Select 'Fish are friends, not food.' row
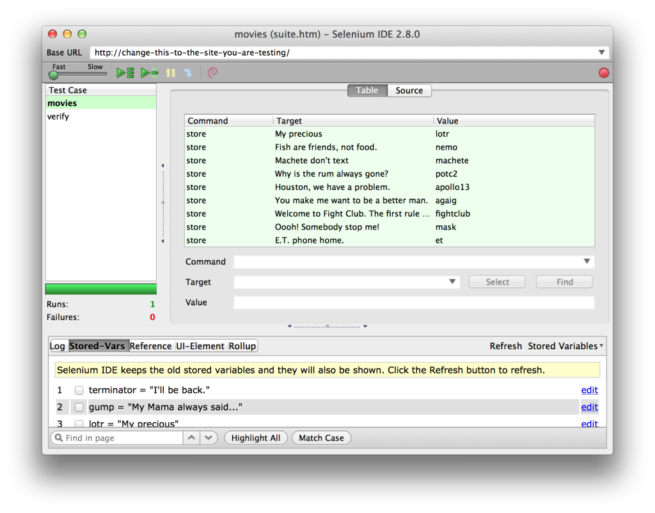This screenshot has width=655, height=513. [390, 147]
